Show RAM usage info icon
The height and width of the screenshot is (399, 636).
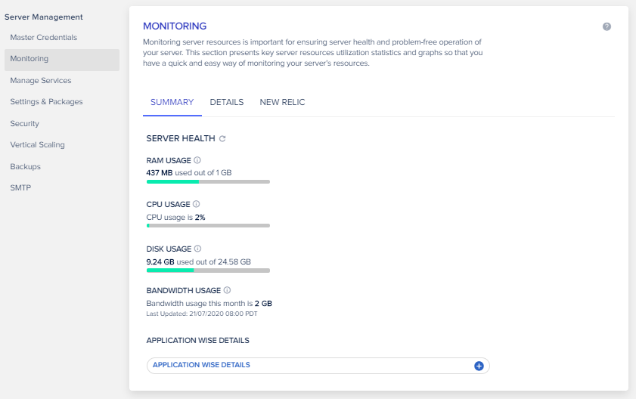[x=197, y=160]
